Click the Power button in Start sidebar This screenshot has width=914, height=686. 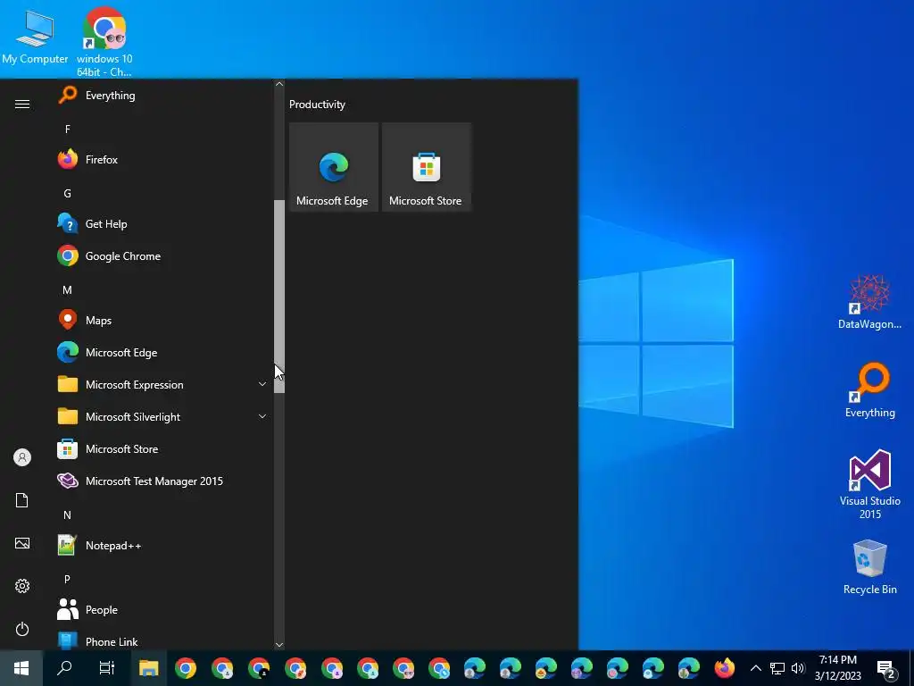point(22,629)
